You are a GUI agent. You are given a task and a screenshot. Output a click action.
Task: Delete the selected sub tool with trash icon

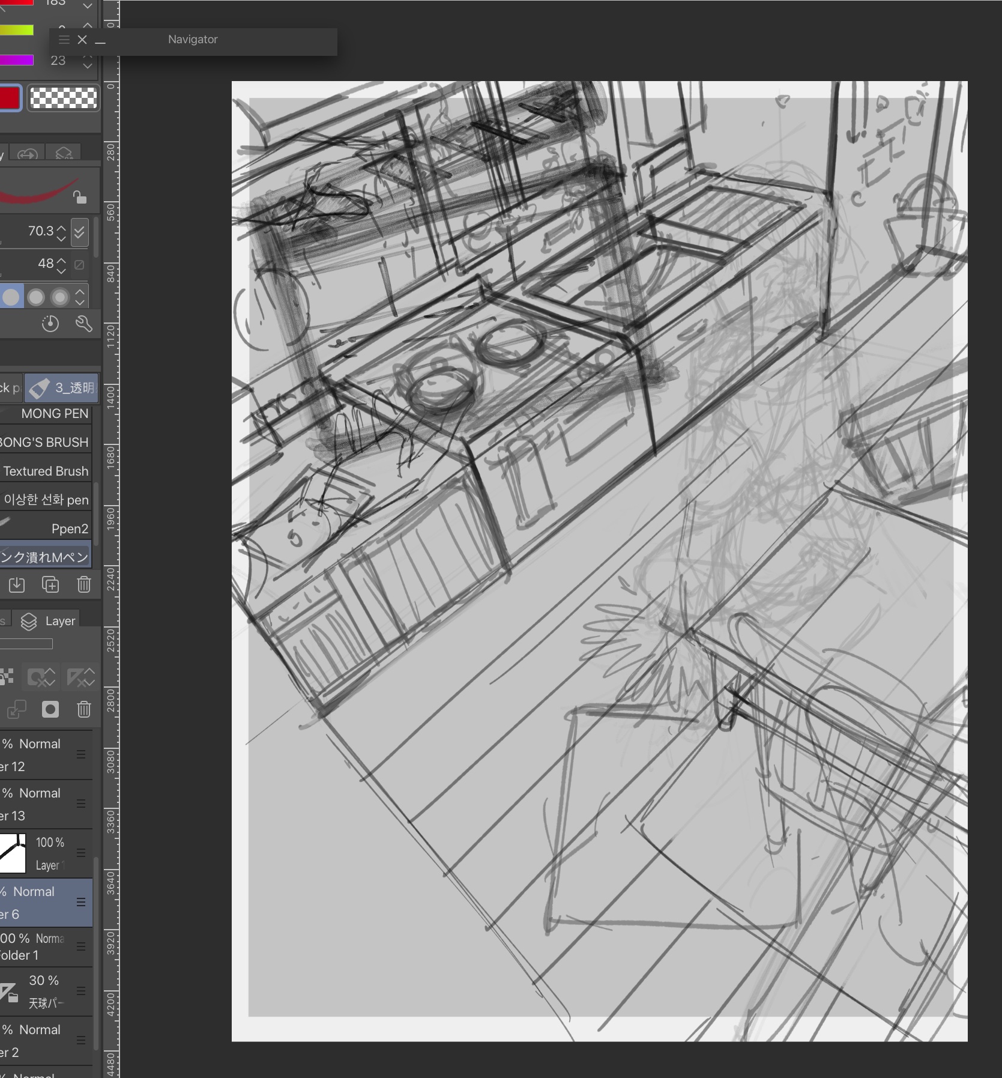click(x=83, y=584)
